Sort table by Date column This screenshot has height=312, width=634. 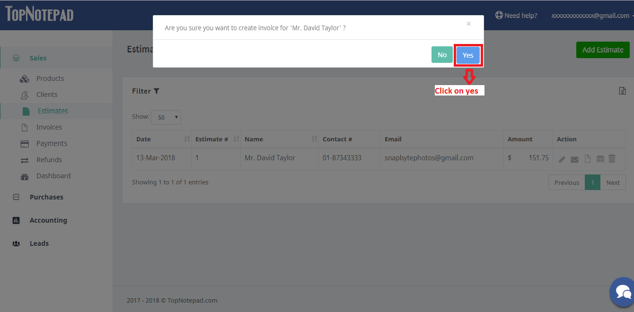(162, 139)
